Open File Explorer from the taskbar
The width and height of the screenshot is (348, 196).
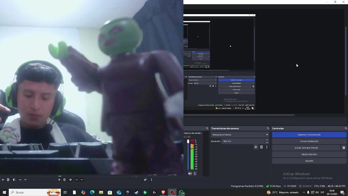[x=101, y=192]
